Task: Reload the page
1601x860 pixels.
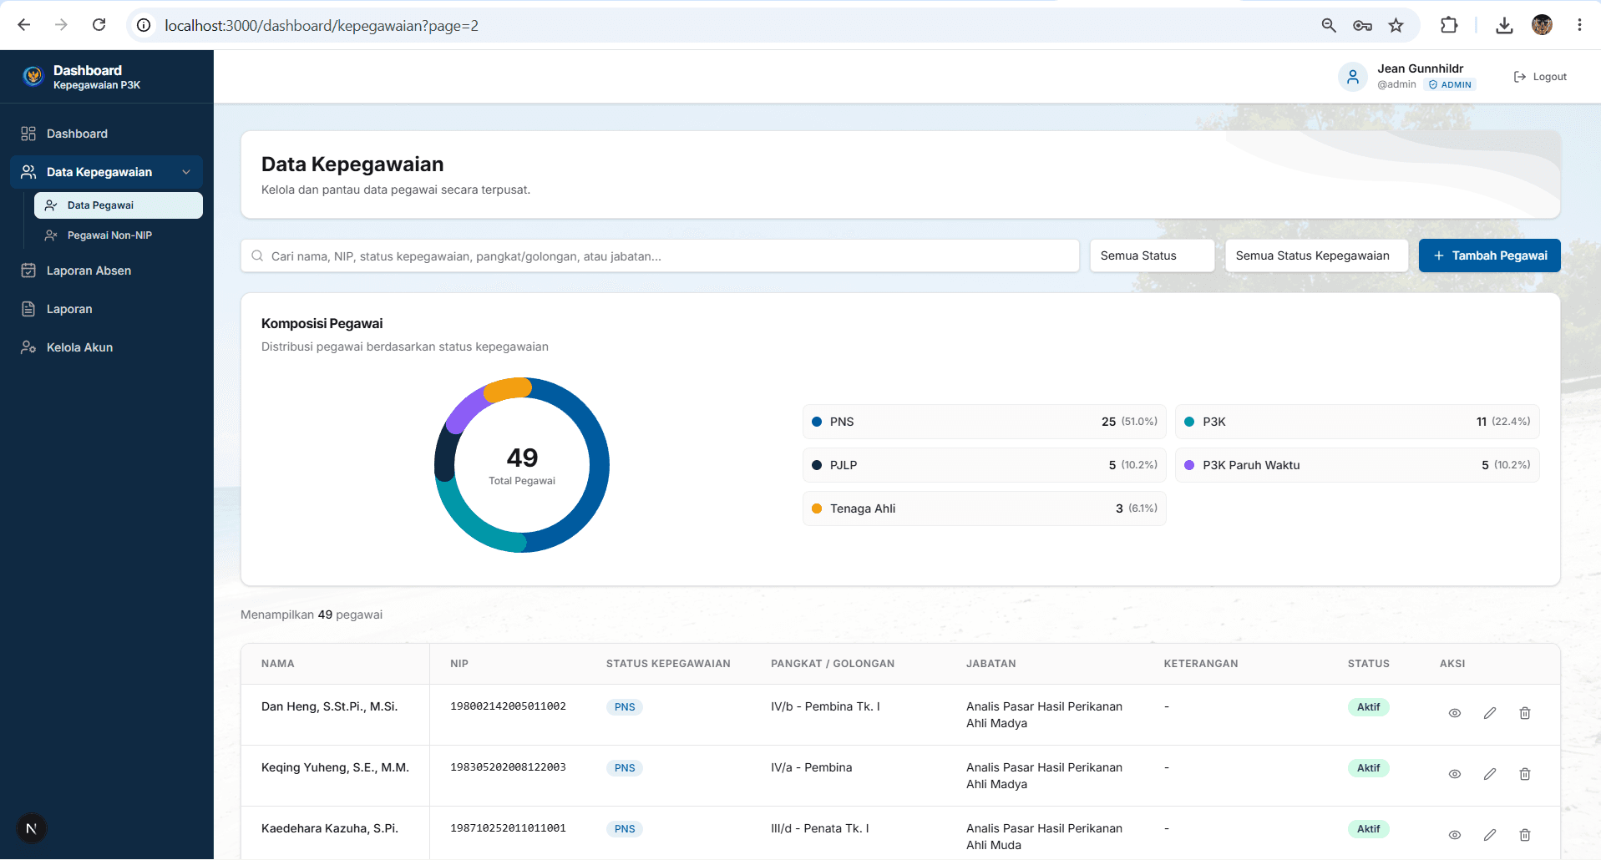Action: tap(99, 25)
